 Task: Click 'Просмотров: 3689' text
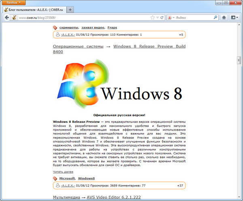click(104, 186)
